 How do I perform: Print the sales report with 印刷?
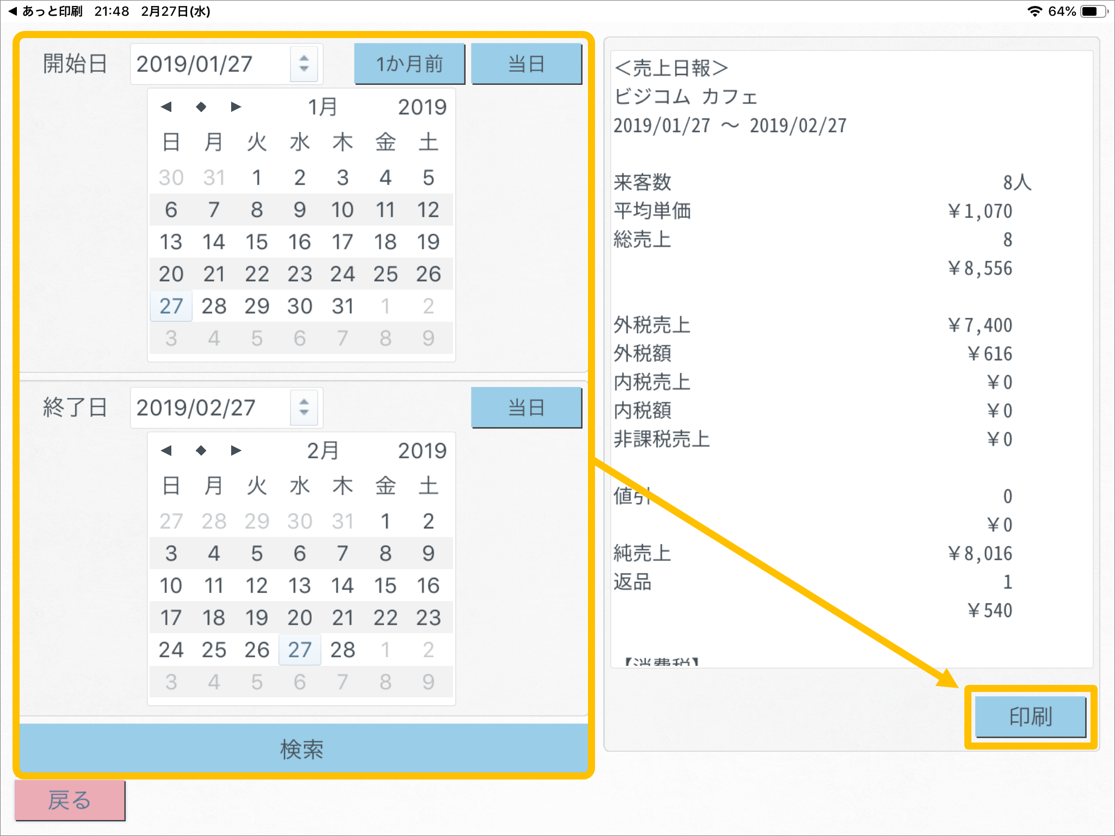pos(1030,716)
